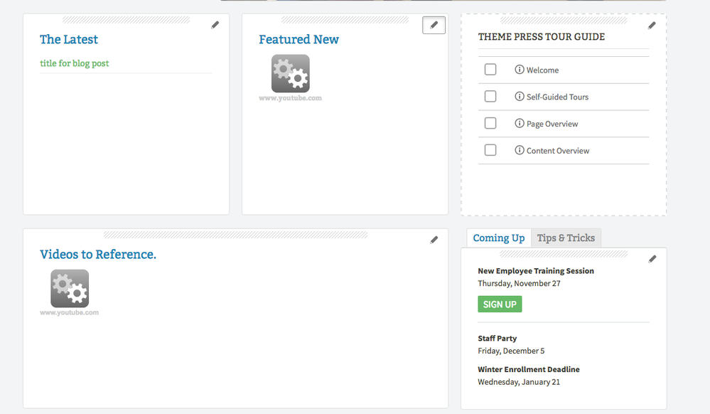Switch to the Tips & Tricks tab

tap(566, 238)
